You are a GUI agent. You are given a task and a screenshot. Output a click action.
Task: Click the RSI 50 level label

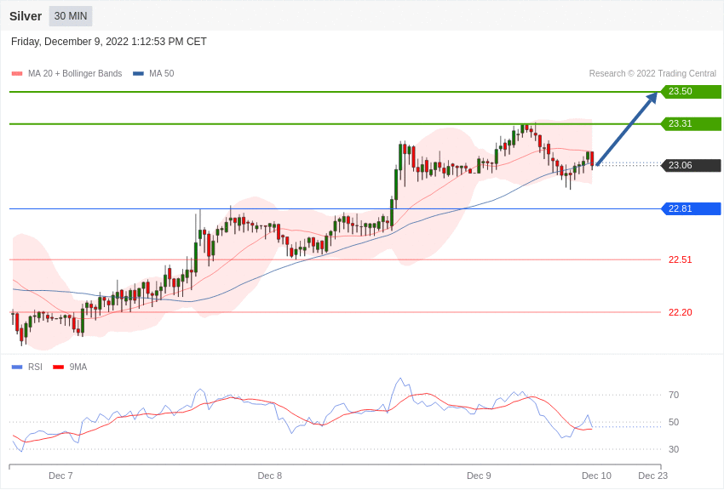674,422
